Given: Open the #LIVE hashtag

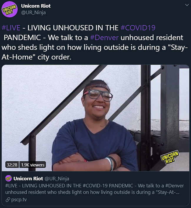Looking at the screenshot, I should [x=11, y=28].
